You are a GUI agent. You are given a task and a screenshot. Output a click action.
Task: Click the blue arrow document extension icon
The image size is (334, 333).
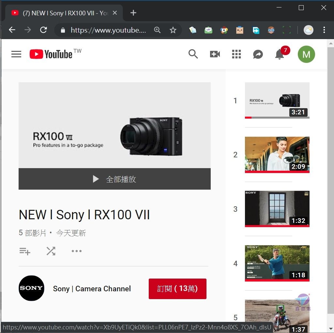coord(256,30)
